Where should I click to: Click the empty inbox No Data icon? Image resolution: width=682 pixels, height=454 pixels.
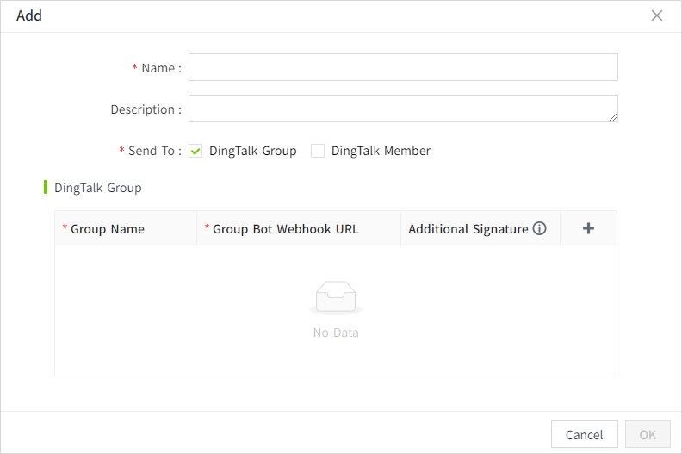(x=335, y=298)
